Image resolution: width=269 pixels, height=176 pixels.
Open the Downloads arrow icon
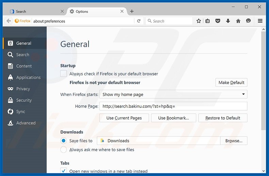pyautogui.click(x=228, y=21)
